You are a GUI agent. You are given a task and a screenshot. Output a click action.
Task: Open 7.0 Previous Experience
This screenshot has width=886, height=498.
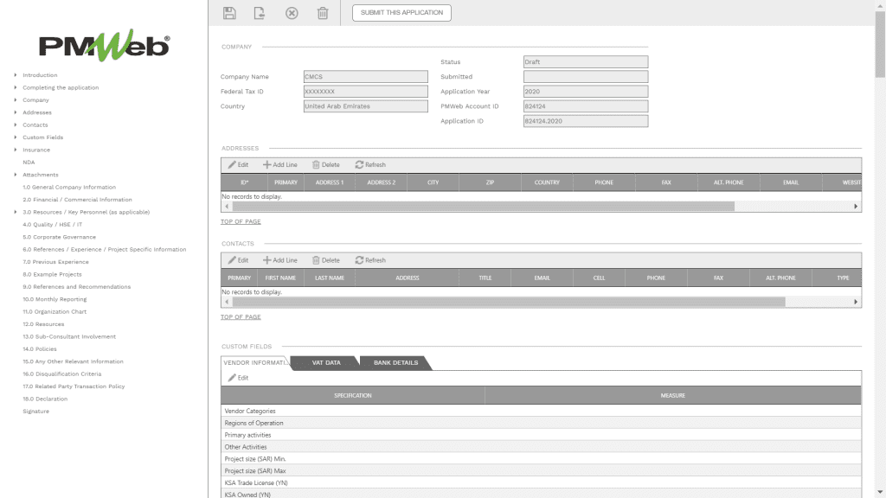(56, 262)
